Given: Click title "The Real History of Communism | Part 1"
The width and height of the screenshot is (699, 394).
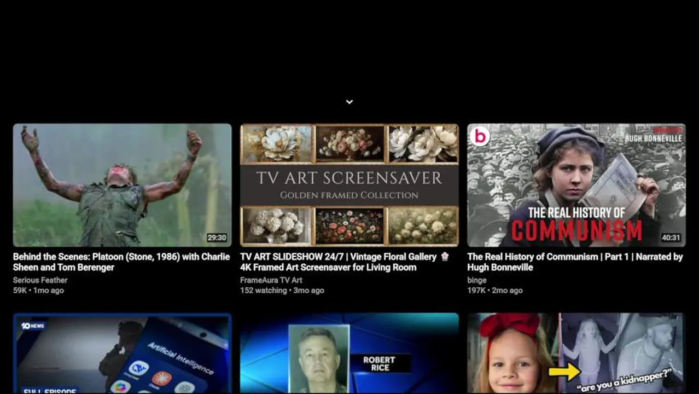Looking at the screenshot, I should [x=575, y=262].
